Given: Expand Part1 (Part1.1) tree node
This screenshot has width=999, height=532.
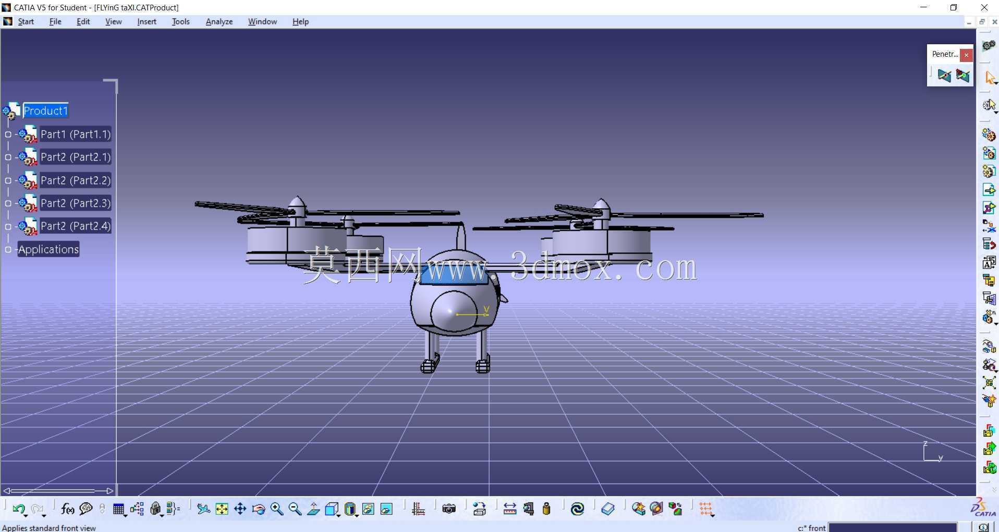Looking at the screenshot, I should coord(8,134).
